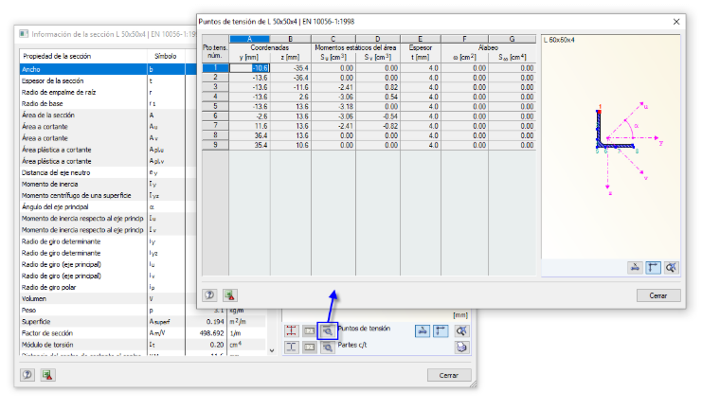Toggle c/t parts numbering button
The height and width of the screenshot is (410, 720).
pos(310,348)
